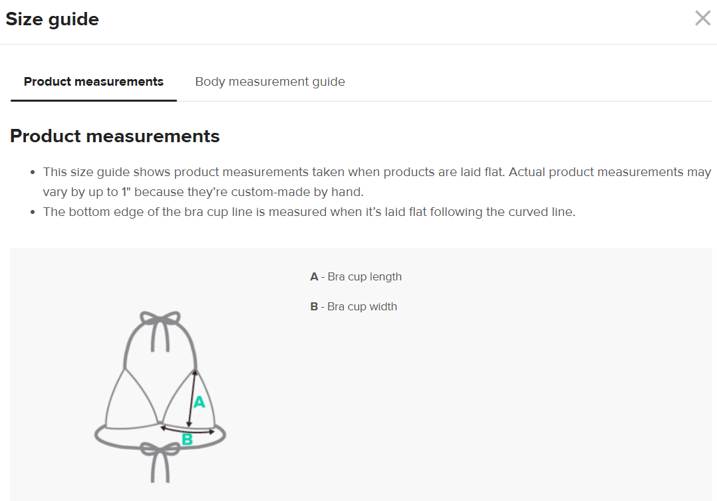Click the bra cup line bullet text
Image resolution: width=717 pixels, height=501 pixels.
coord(309,212)
